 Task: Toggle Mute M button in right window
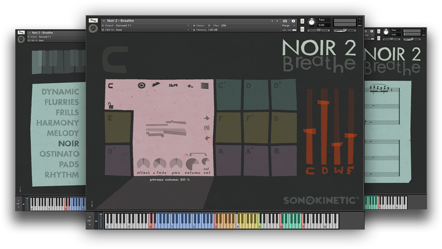pyautogui.click(x=379, y=38)
